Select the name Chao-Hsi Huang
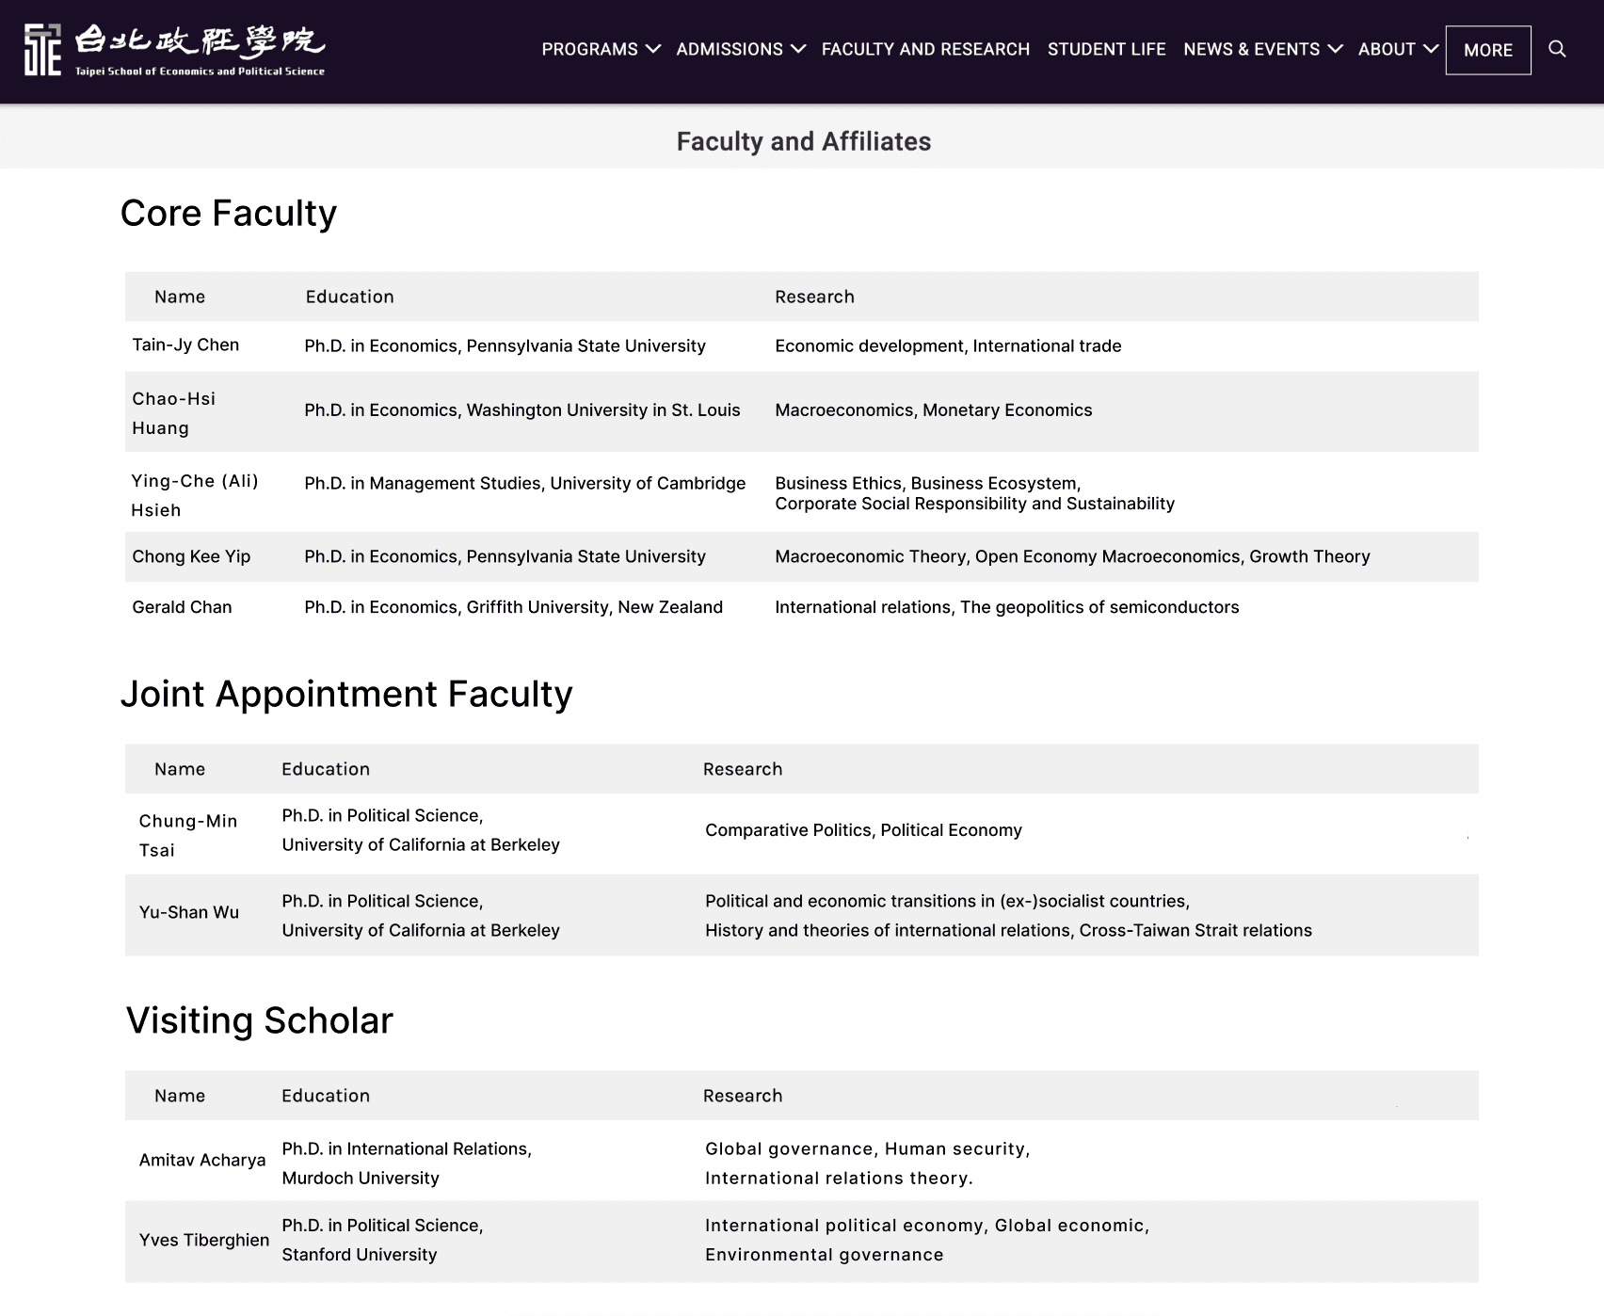The height and width of the screenshot is (1316, 1604). coord(174,413)
